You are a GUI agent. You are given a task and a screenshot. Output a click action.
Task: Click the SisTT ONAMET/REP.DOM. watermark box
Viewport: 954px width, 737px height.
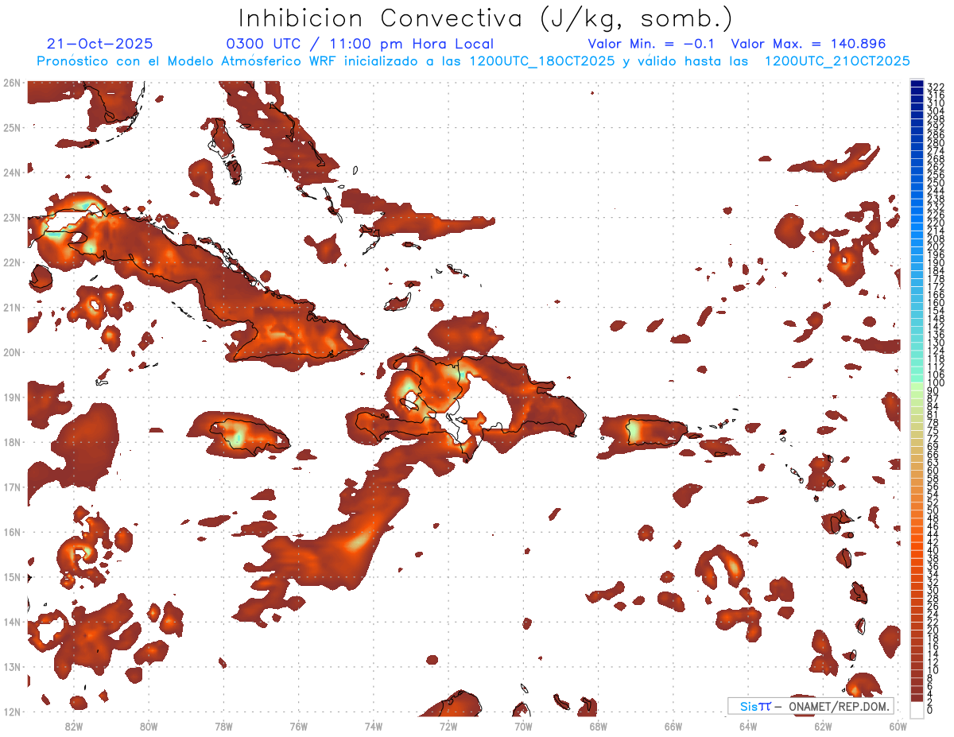[810, 706]
